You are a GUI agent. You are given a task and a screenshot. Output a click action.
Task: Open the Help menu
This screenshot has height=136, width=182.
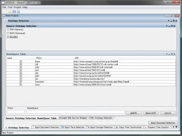coord(25,7)
